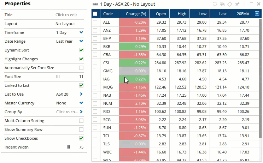Check the WBC row checkbox
Screen dimensions: 263x163
(95, 152)
